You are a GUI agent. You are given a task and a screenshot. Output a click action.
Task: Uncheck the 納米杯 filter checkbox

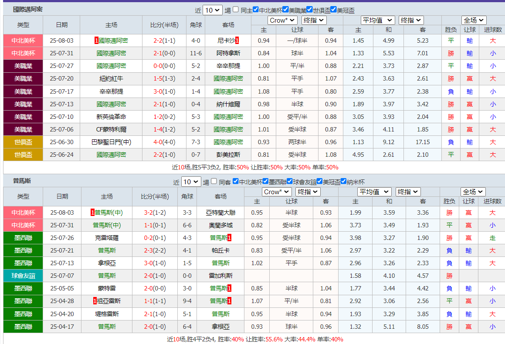(x=343, y=182)
